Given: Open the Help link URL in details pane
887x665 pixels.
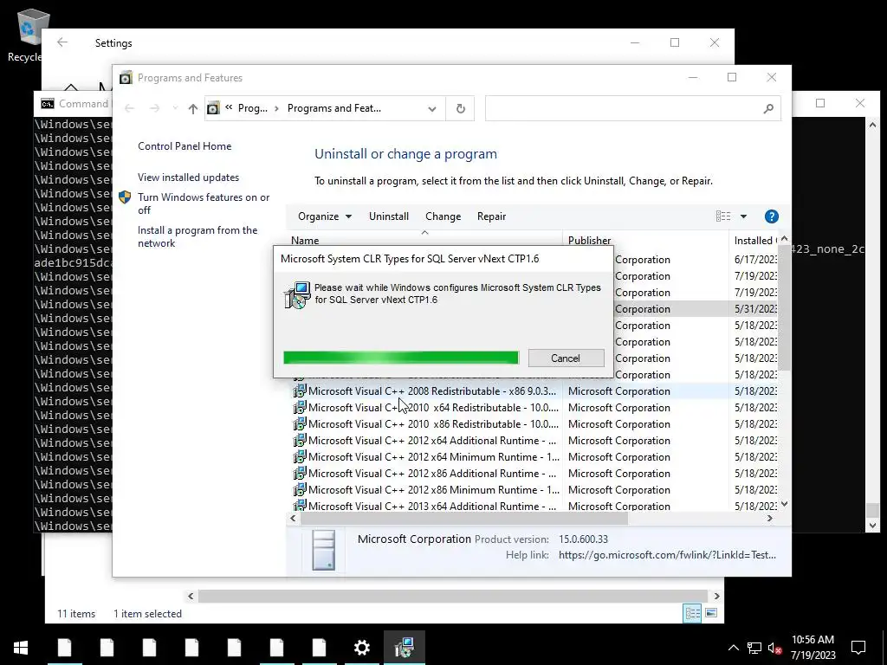Looking at the screenshot, I should coord(667,555).
